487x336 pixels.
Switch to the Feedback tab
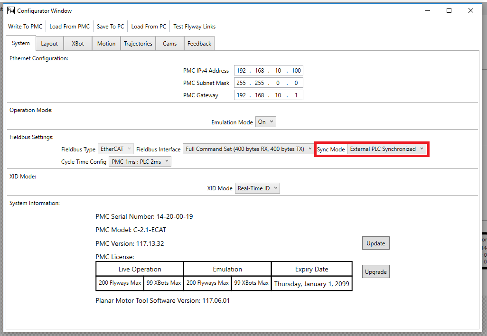tap(199, 44)
